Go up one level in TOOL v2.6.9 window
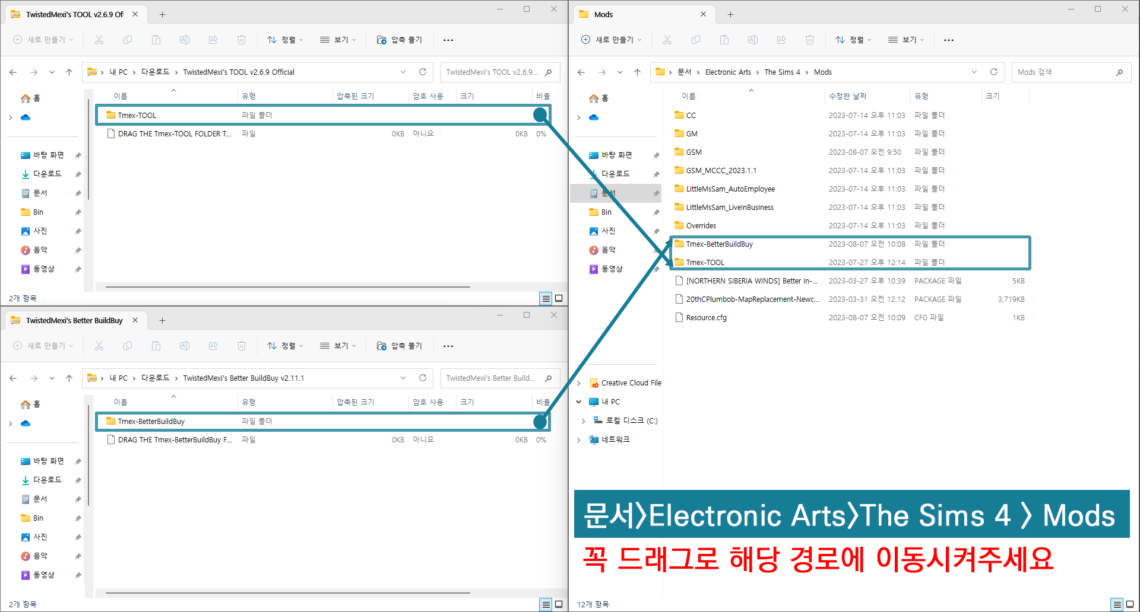The image size is (1140, 612). tap(69, 72)
